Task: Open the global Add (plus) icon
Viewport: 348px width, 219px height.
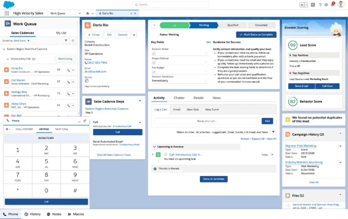Action: click(313, 5)
